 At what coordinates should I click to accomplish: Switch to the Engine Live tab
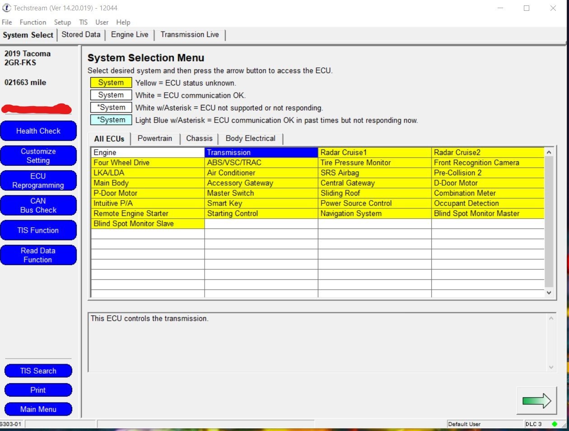click(130, 35)
